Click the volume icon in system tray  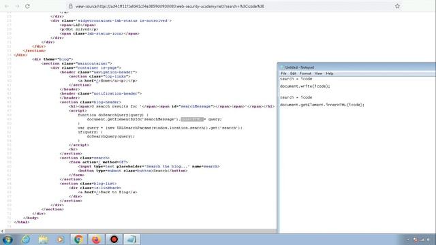click(429, 240)
